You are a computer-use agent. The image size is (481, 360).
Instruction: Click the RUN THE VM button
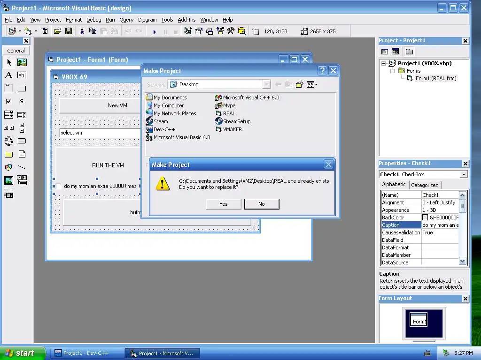click(99, 165)
